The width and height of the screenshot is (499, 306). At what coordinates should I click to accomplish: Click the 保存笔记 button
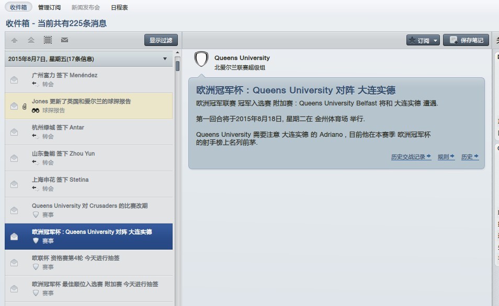466,40
